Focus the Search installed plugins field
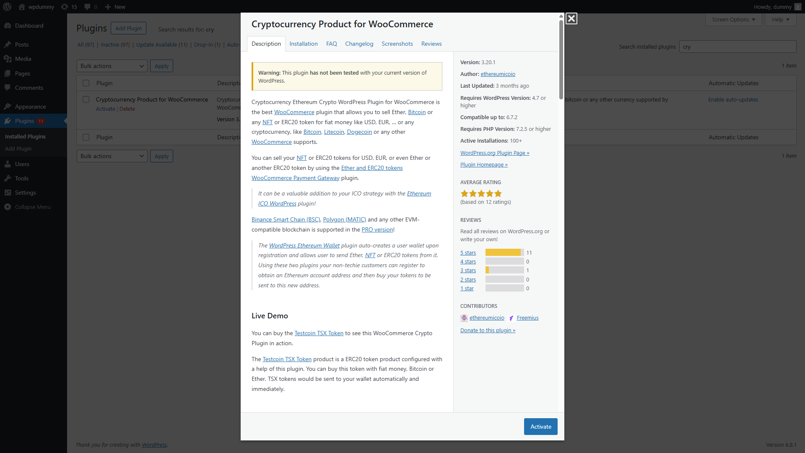Viewport: 805px width, 453px height. coord(737,47)
